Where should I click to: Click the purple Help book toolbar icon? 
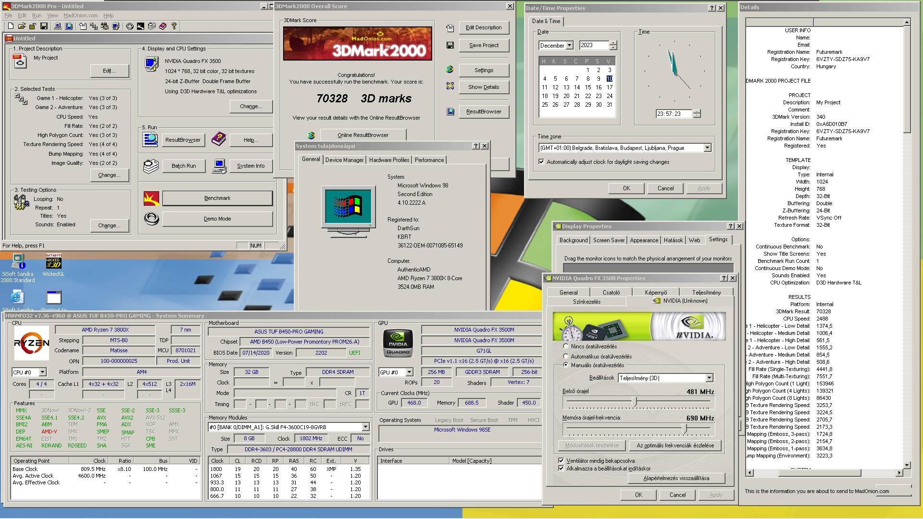tap(162, 26)
